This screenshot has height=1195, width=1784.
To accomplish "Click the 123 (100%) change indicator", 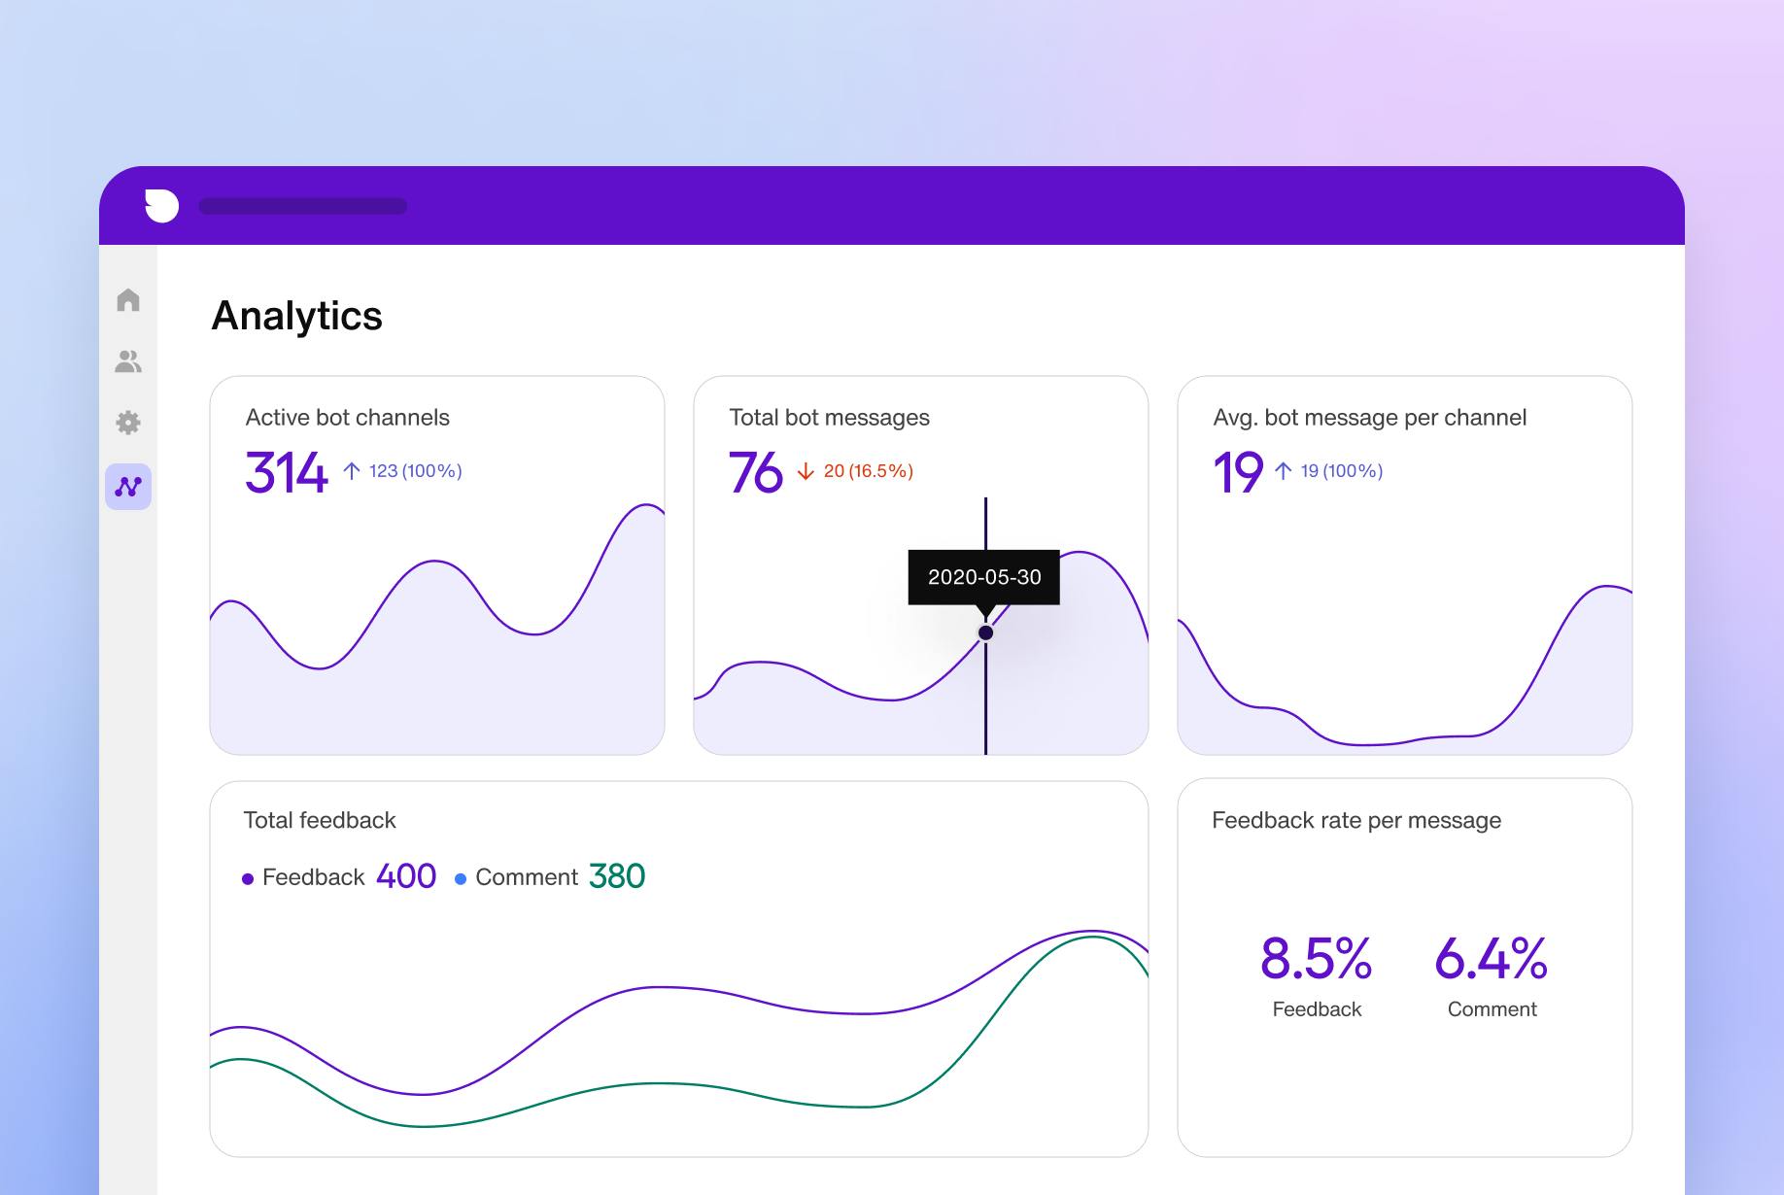I will click(x=415, y=471).
